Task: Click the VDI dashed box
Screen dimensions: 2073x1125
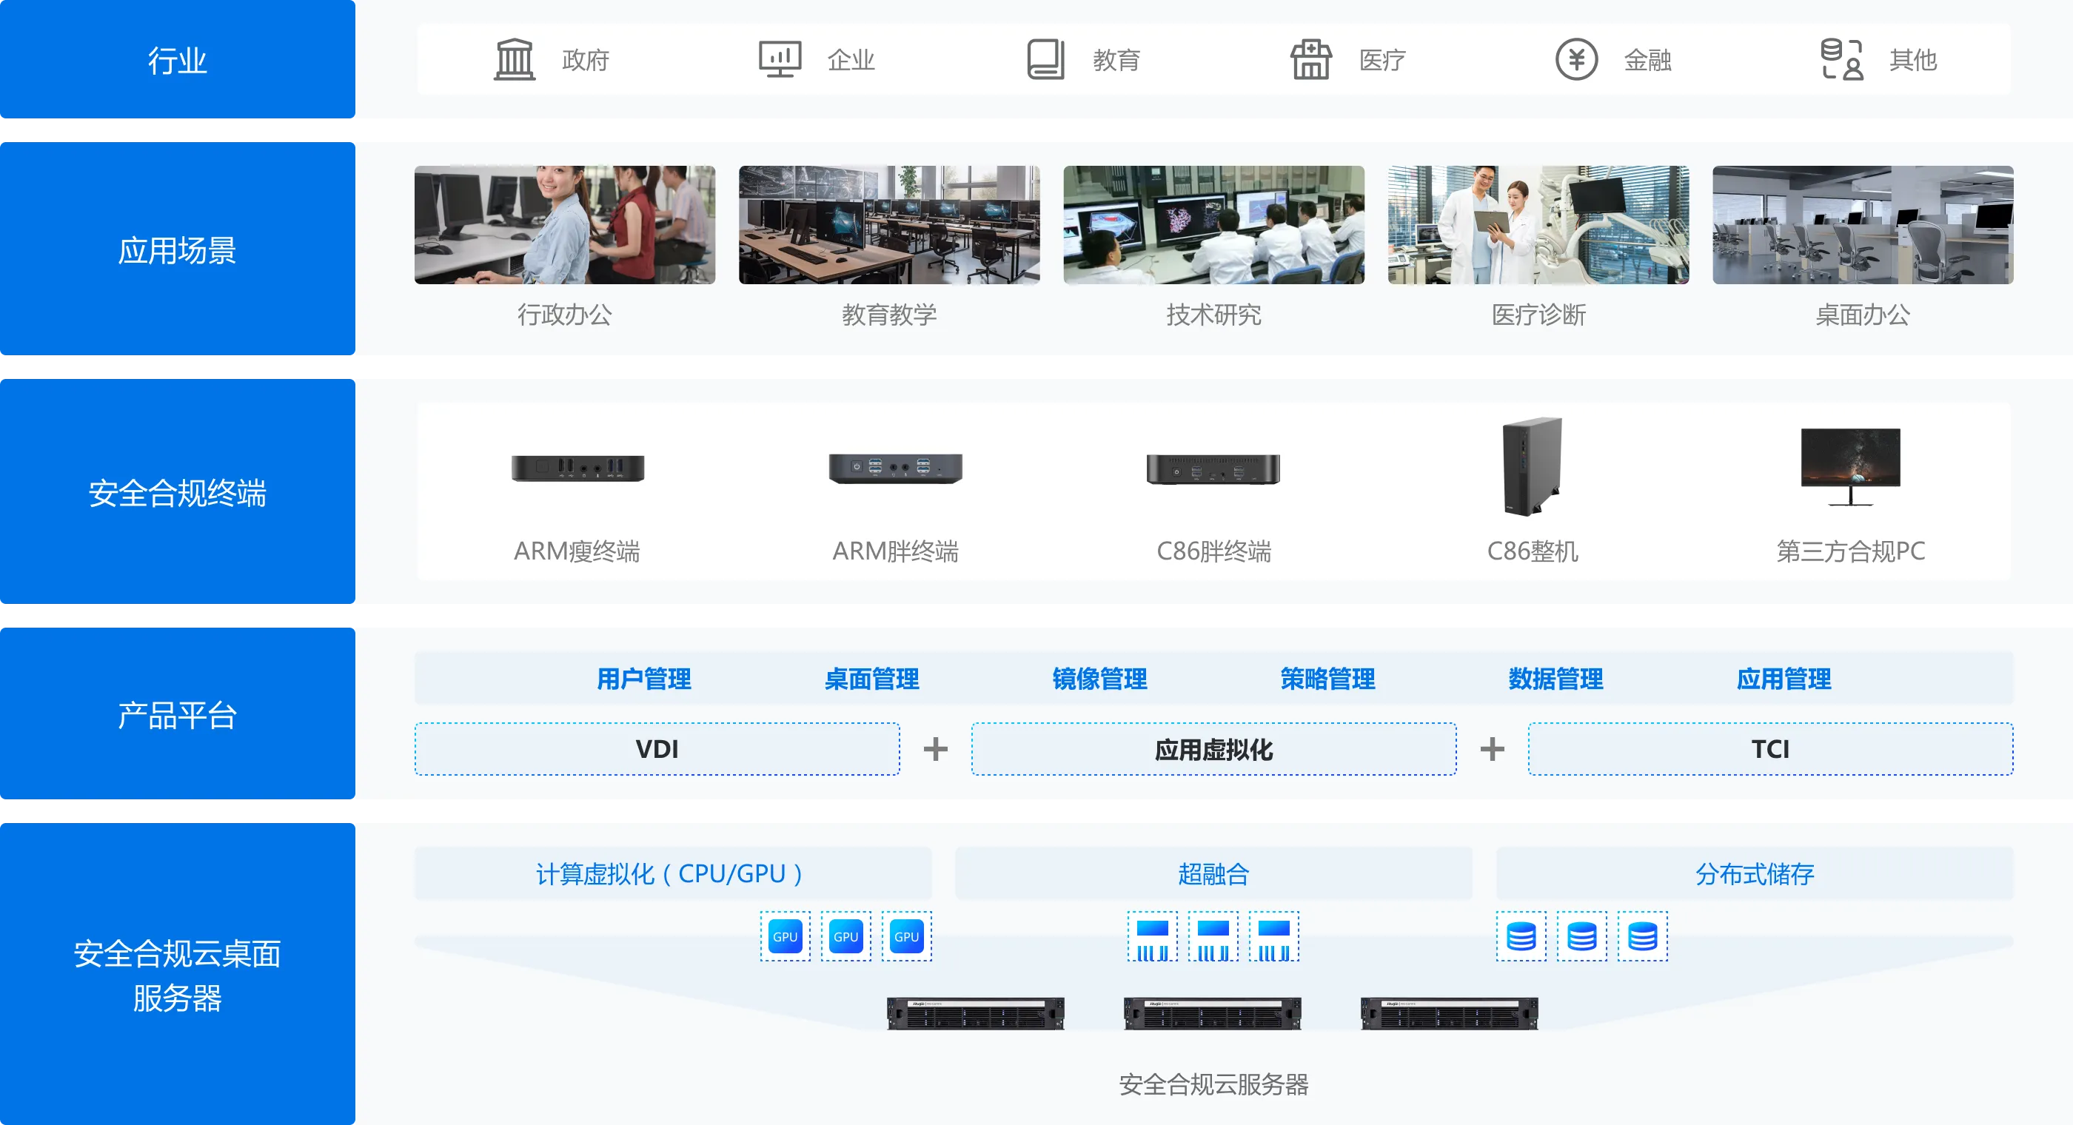Action: pyautogui.click(x=657, y=749)
